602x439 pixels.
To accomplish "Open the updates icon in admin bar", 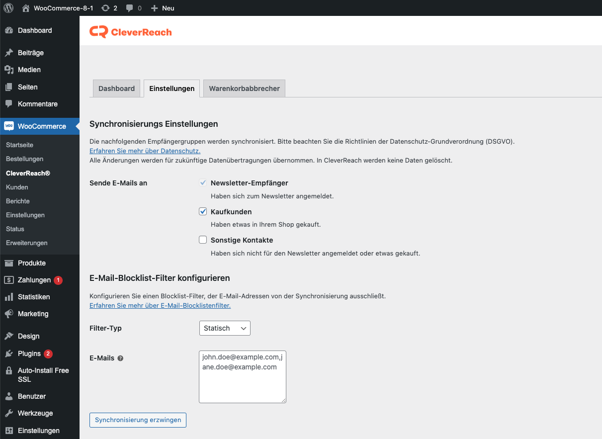I will pyautogui.click(x=105, y=8).
